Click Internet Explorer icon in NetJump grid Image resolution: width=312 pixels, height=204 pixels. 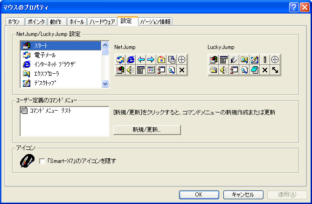[131, 59]
